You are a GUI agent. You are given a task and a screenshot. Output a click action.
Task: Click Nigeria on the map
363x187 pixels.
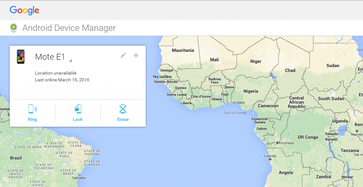[251, 91]
